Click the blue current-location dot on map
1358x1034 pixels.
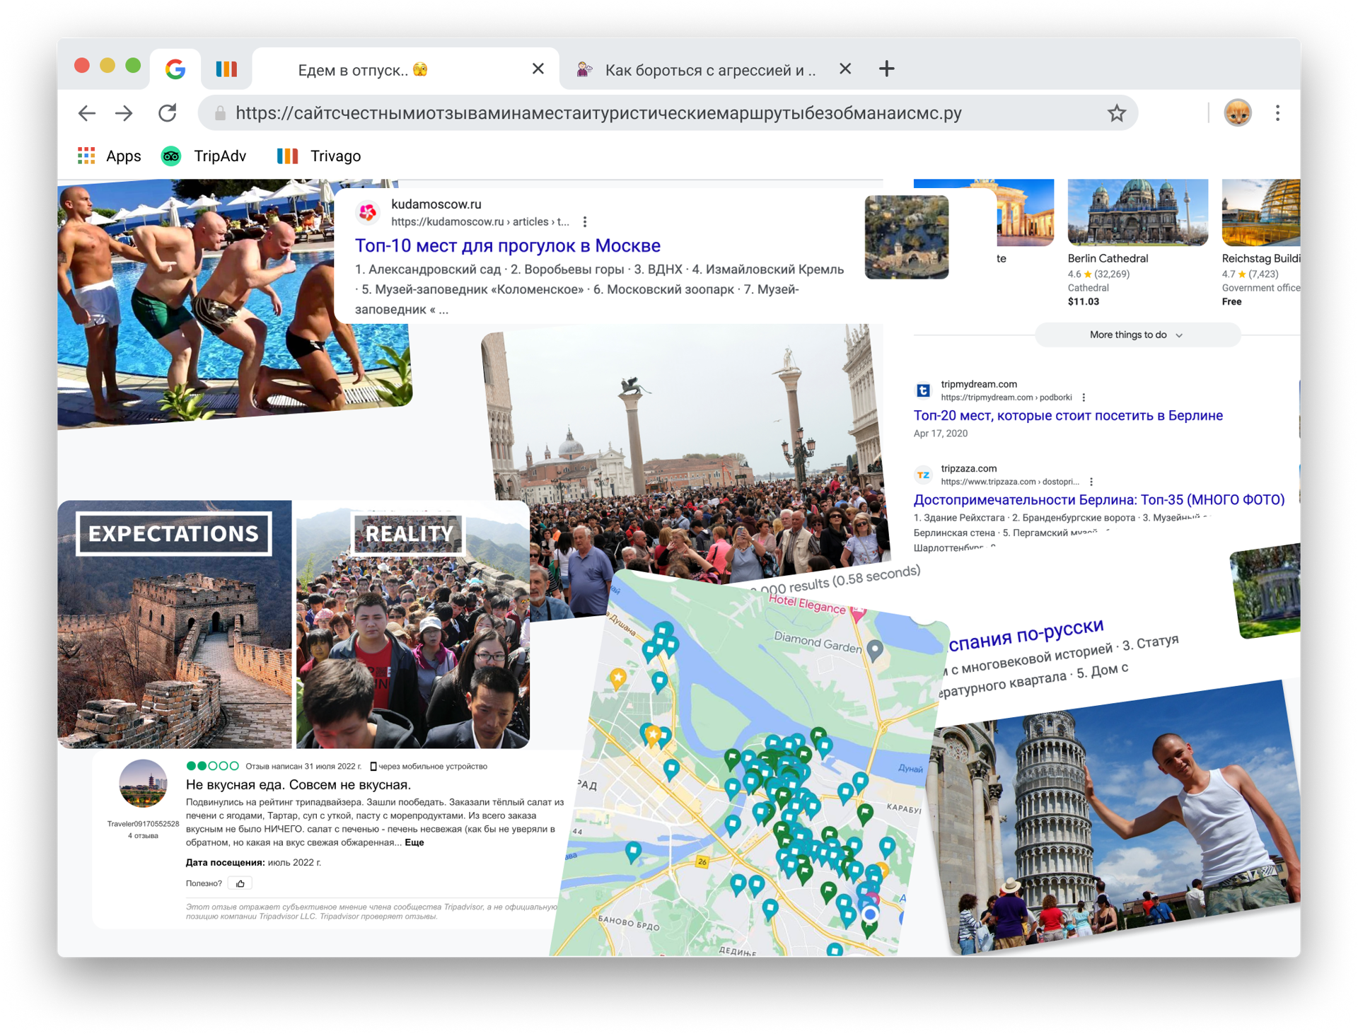tap(870, 914)
